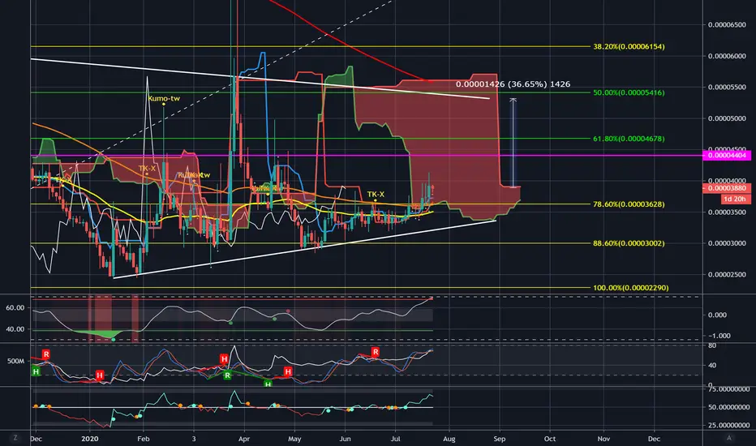This screenshot has height=446, width=756.
Task: Click the 0.00006500 price axis label
Action: click(727, 24)
